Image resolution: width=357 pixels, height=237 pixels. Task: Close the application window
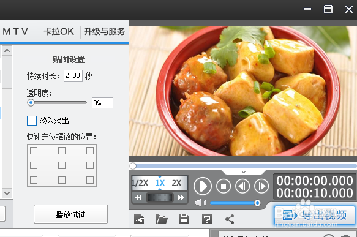pyautogui.click(x=349, y=9)
